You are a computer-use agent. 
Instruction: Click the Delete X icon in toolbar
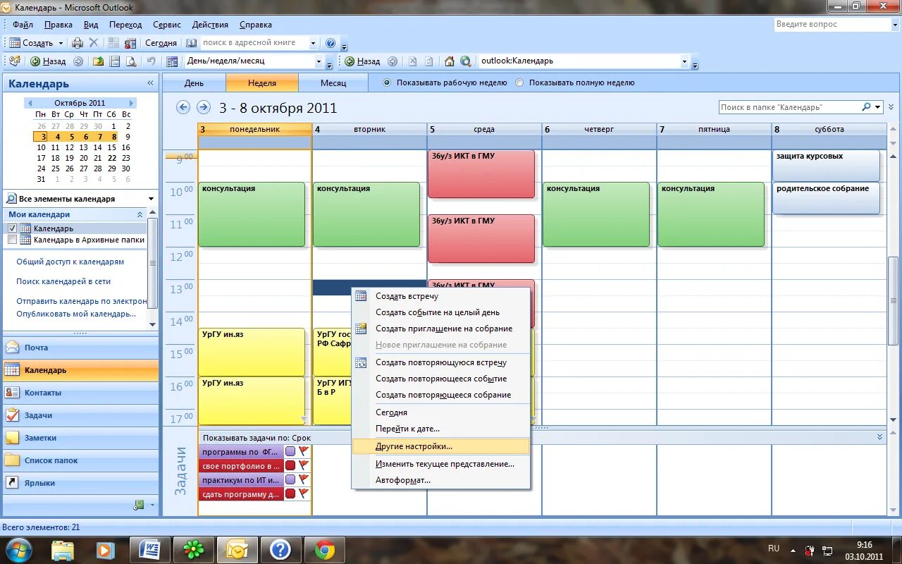click(94, 43)
